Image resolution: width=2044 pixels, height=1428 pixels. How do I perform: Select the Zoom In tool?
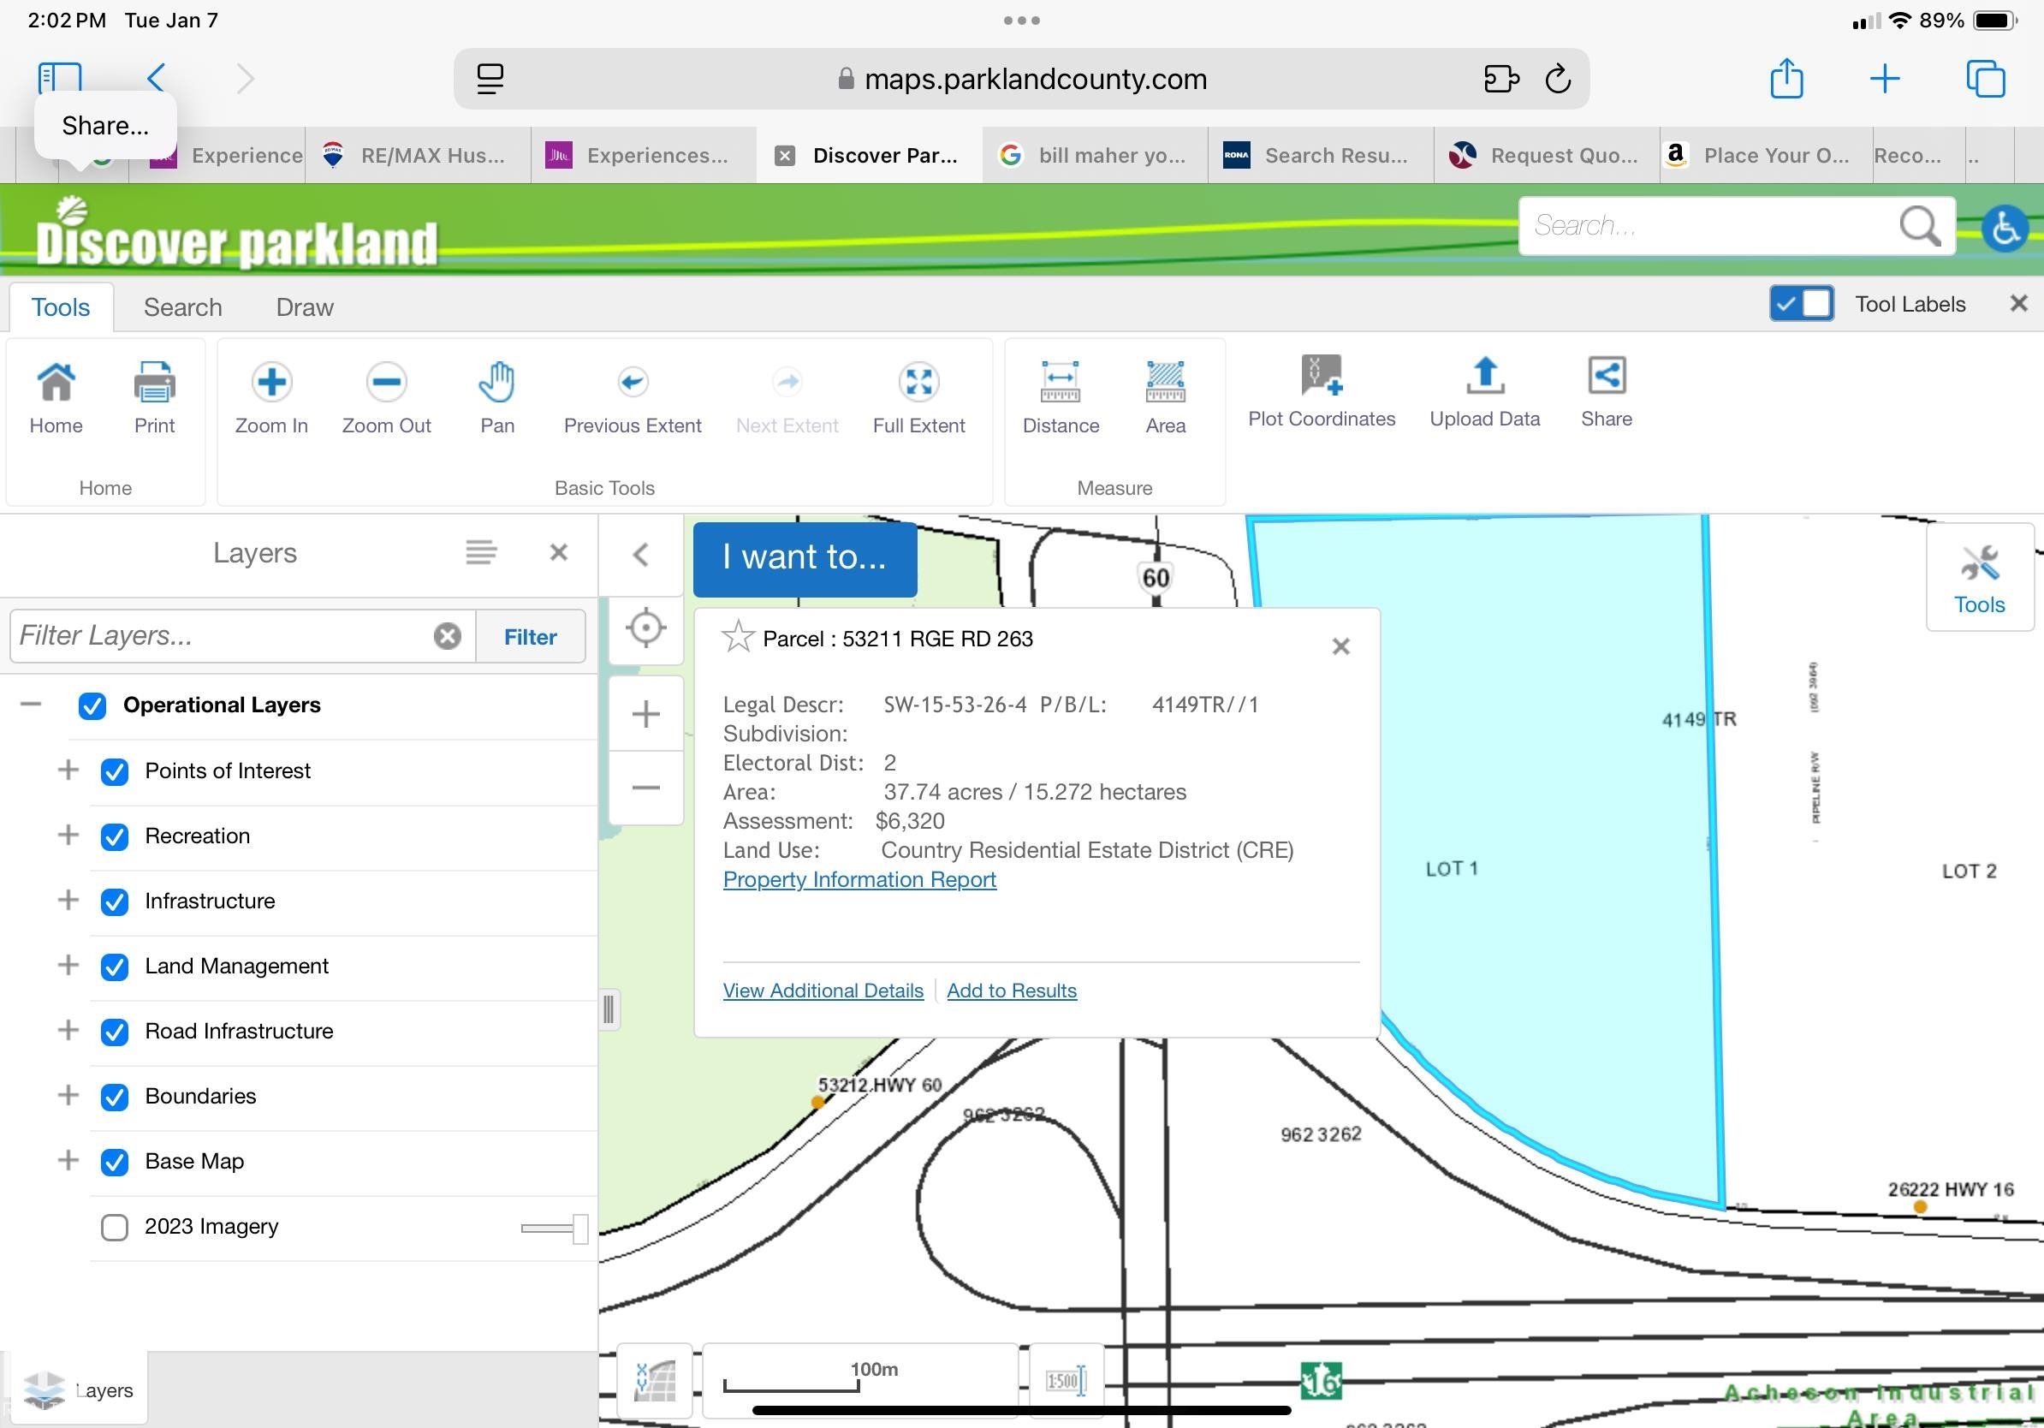[270, 383]
